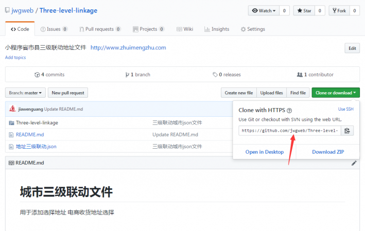The height and width of the screenshot is (231, 365).
Task: Open the 地址三级联动.json file
Action: coord(36,147)
